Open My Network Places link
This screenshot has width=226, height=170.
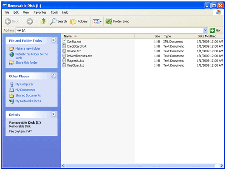pyautogui.click(x=28, y=101)
